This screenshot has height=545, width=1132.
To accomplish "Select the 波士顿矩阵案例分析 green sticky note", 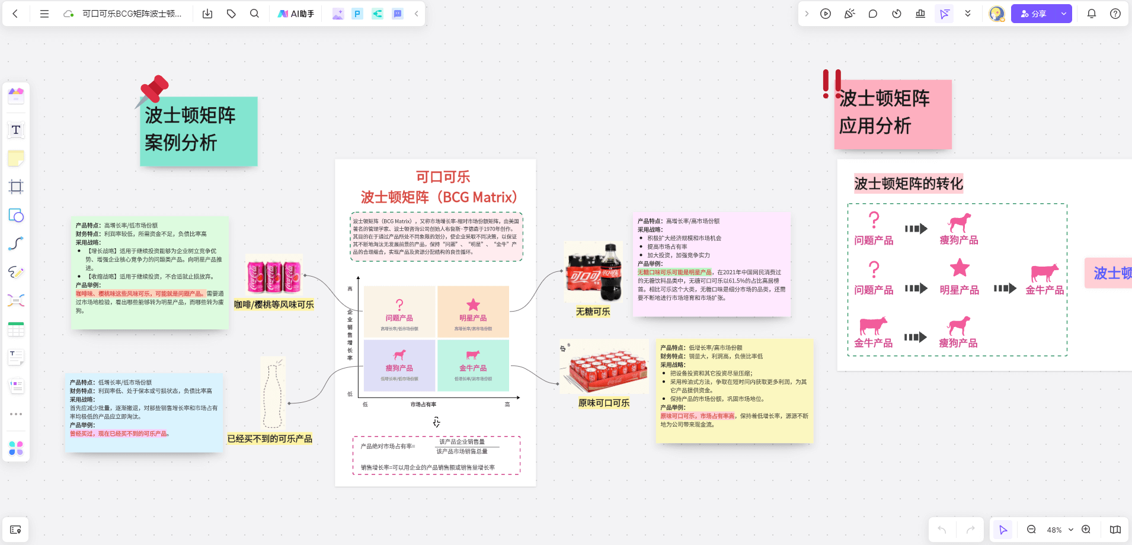I will (199, 131).
